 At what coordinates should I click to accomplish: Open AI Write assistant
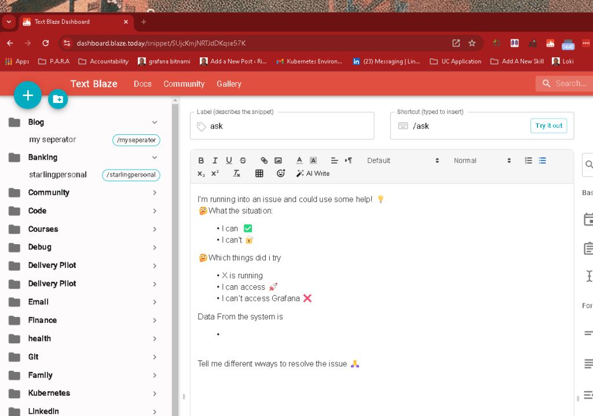click(x=313, y=174)
